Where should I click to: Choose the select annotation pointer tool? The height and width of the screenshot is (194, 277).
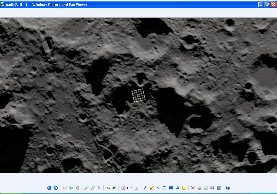[99, 188]
